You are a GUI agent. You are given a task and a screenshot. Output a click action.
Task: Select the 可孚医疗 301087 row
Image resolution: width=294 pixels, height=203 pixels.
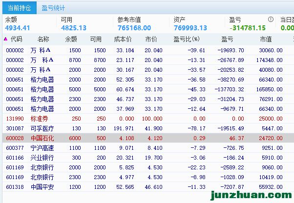[148, 128]
